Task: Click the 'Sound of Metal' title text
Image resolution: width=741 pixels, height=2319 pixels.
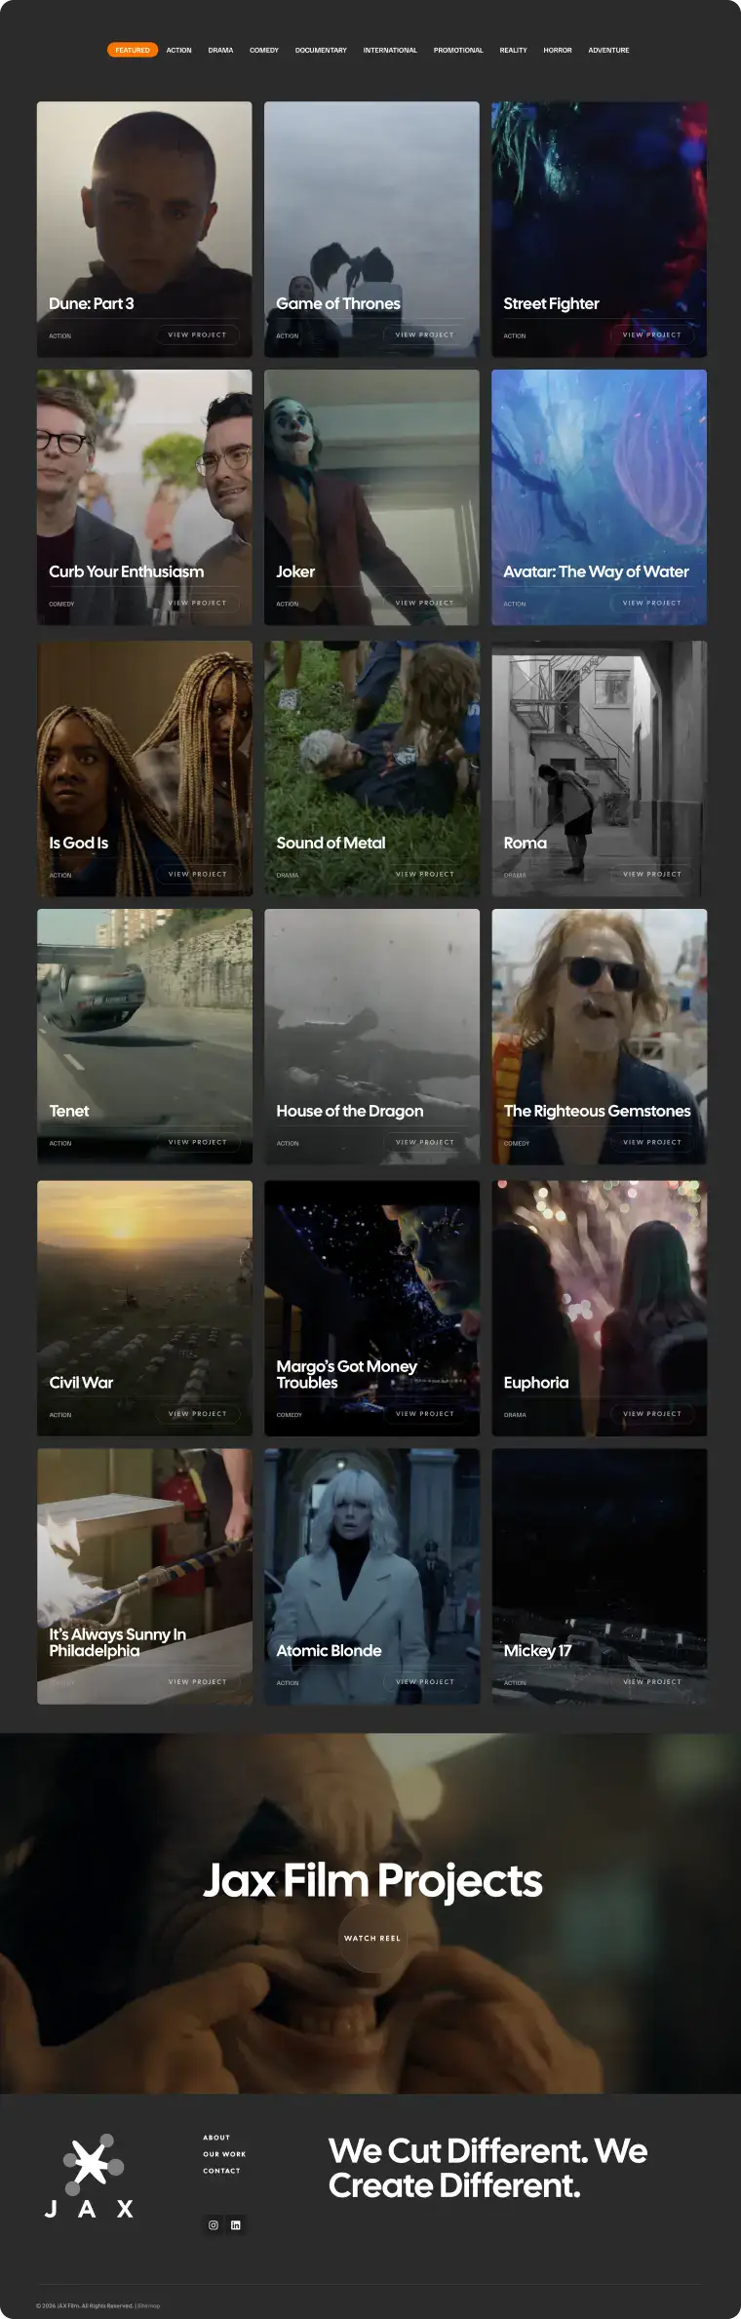Action: [331, 843]
